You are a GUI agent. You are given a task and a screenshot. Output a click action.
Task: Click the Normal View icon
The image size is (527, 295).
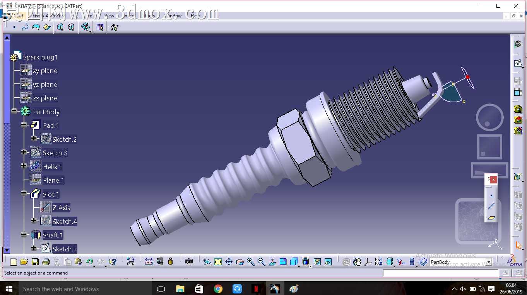click(272, 262)
